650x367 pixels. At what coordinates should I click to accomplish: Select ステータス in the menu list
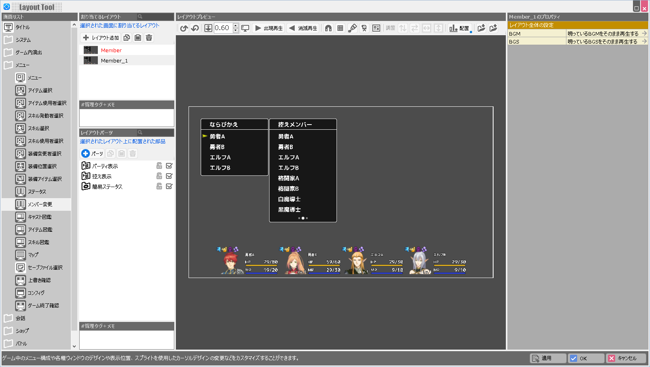point(37,191)
